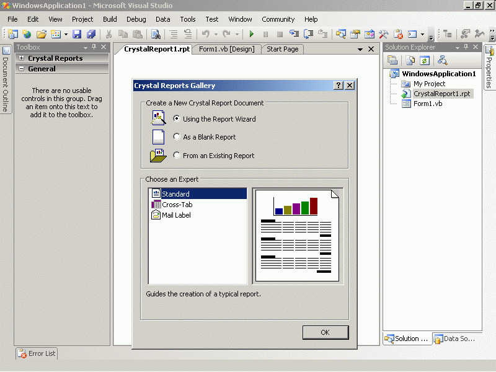Select Cross-Tab in the expert list
The width and height of the screenshot is (496, 372).
[177, 205]
